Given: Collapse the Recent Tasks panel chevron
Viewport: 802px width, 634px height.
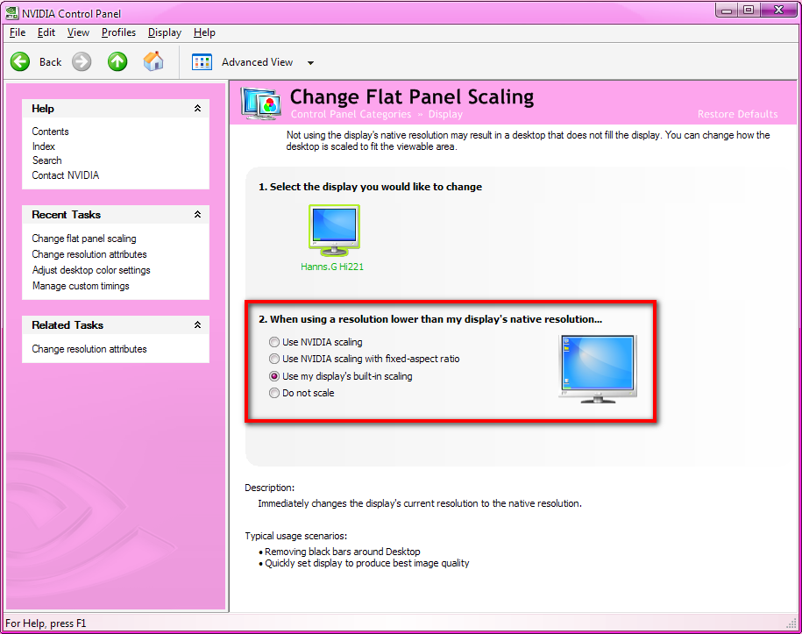Looking at the screenshot, I should tap(198, 215).
